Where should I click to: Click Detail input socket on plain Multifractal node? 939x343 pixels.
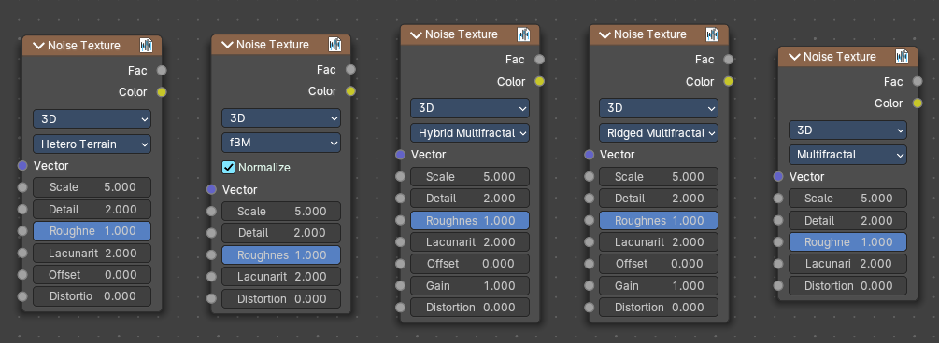tap(778, 221)
